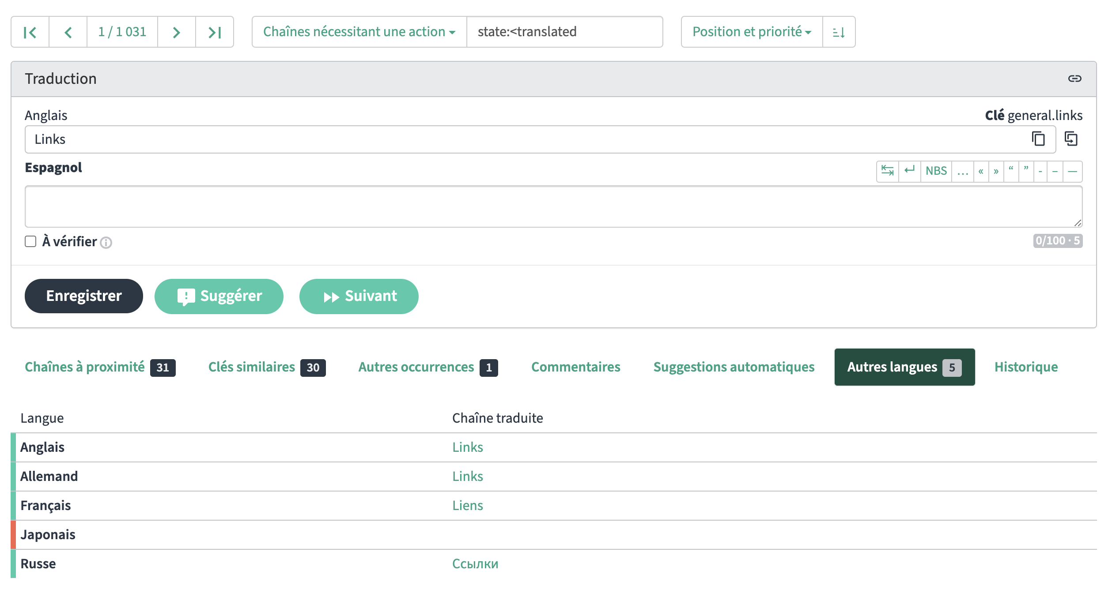Image resolution: width=1112 pixels, height=608 pixels.
Task: Toggle text direction icon
Action: tap(888, 171)
